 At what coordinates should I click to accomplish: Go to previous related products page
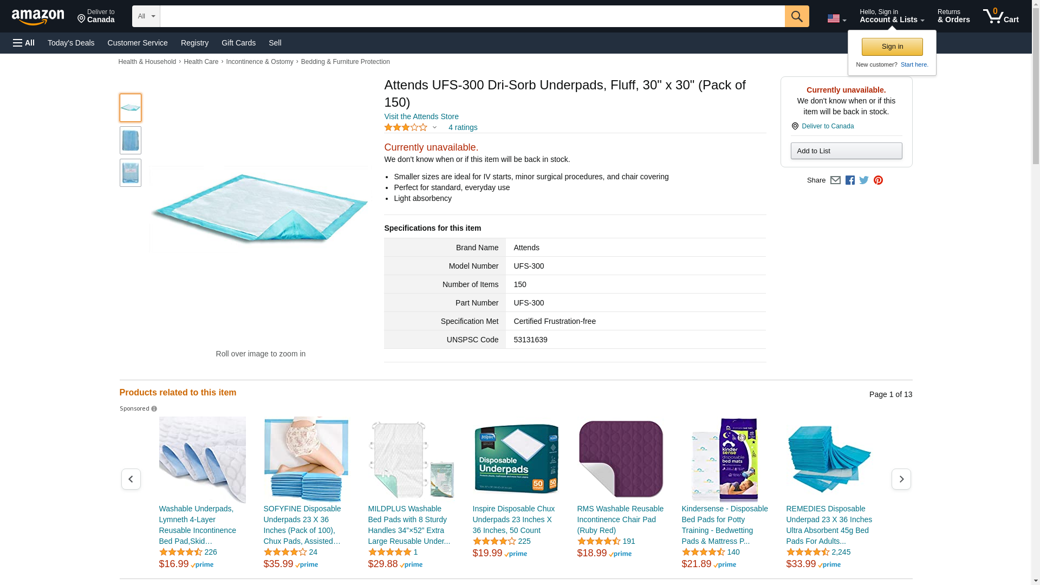click(131, 479)
